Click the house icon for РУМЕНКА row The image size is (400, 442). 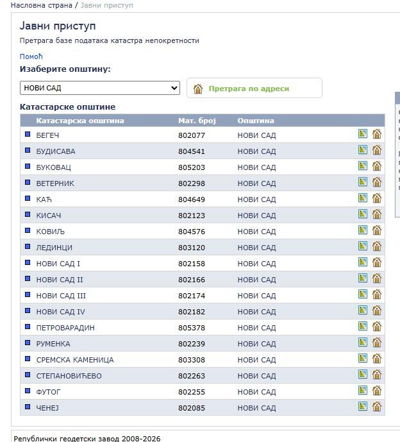[x=377, y=343]
